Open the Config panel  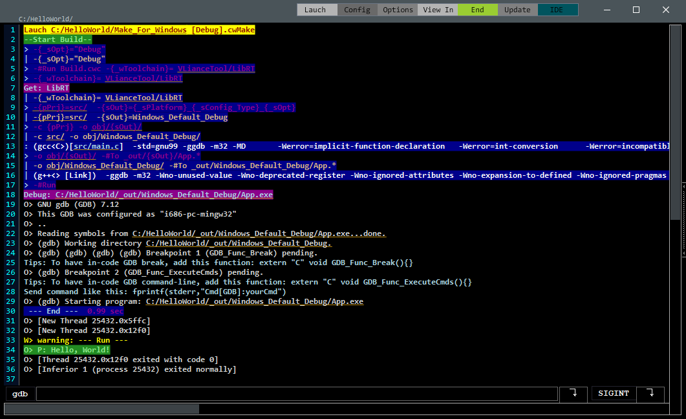coord(358,9)
